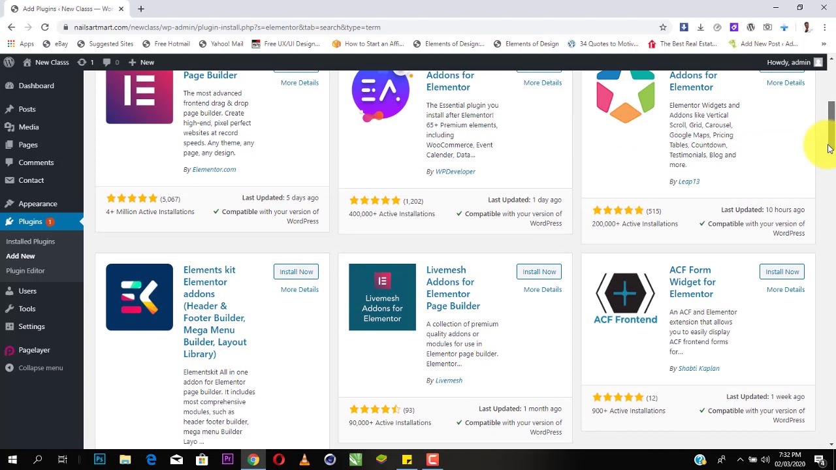The height and width of the screenshot is (470, 836).
Task: Bookmark this page with star icon
Action: tap(662, 27)
